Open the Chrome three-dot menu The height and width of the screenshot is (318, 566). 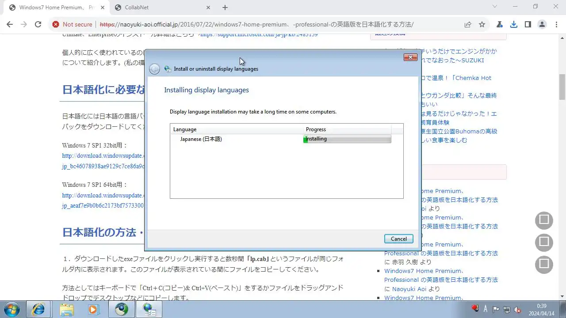[x=556, y=25]
